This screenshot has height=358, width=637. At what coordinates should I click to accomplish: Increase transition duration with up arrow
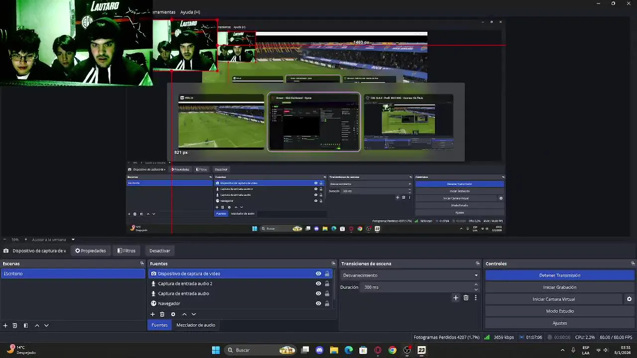coord(476,284)
